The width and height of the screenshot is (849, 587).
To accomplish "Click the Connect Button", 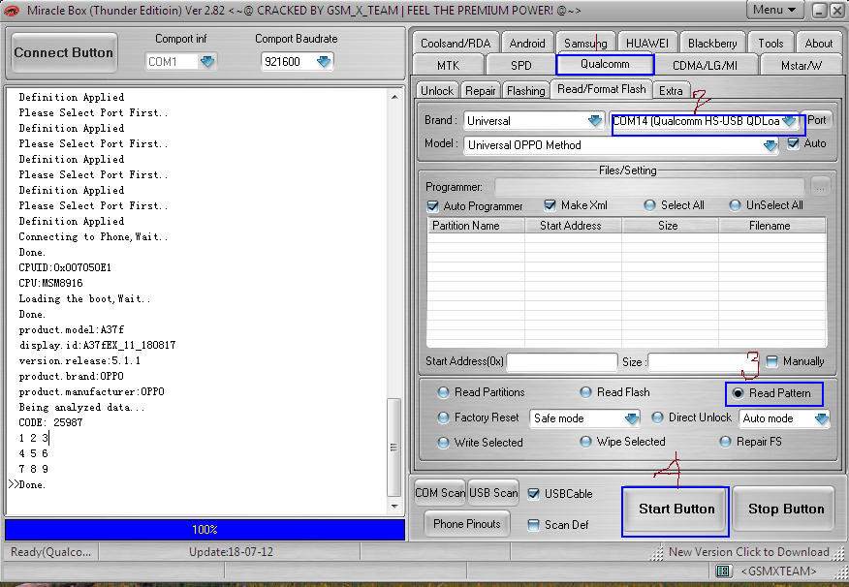I will (64, 52).
